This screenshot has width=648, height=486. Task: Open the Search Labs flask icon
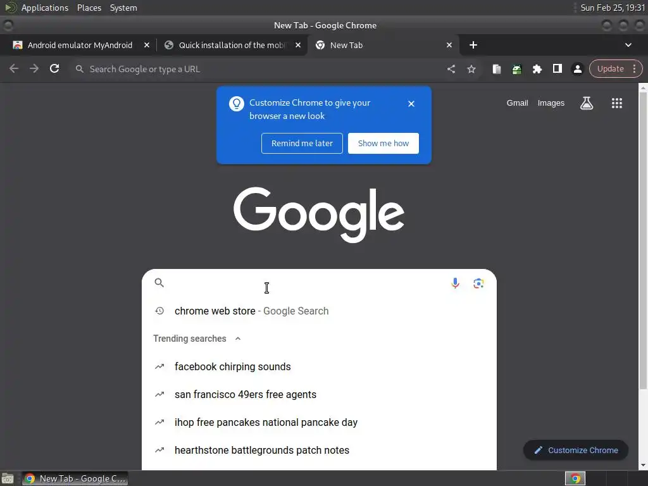pyautogui.click(x=587, y=103)
